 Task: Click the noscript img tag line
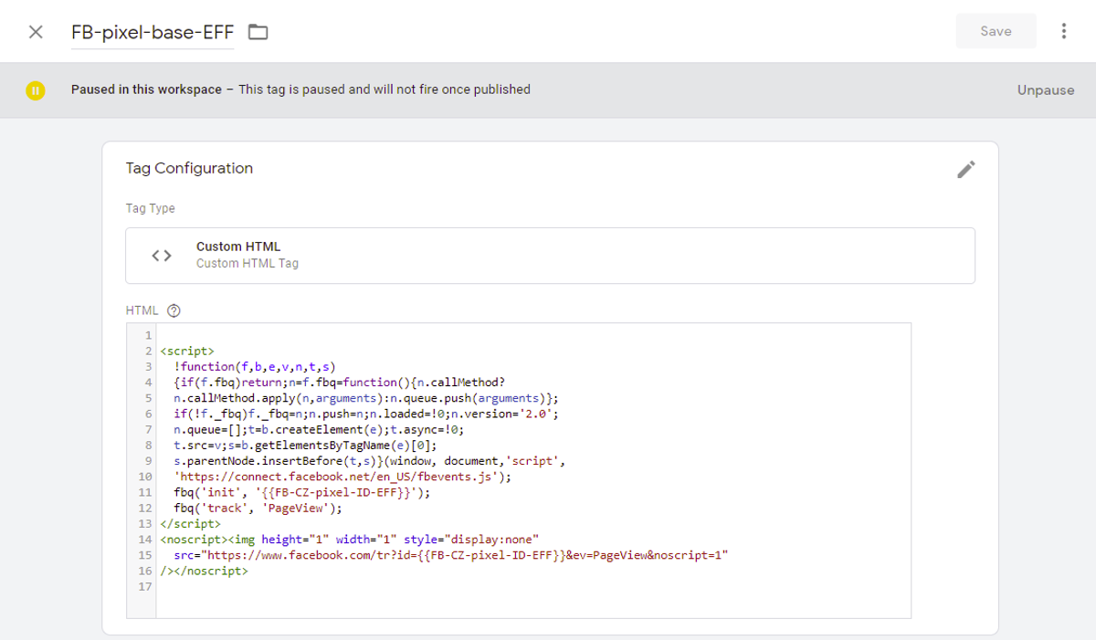tap(350, 540)
